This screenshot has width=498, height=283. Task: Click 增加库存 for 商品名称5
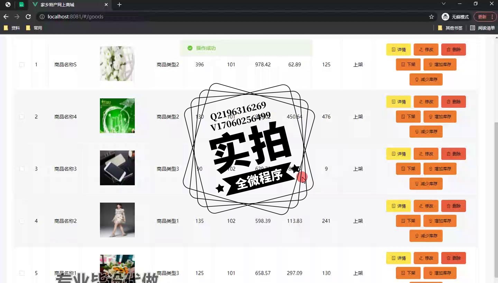(x=440, y=64)
